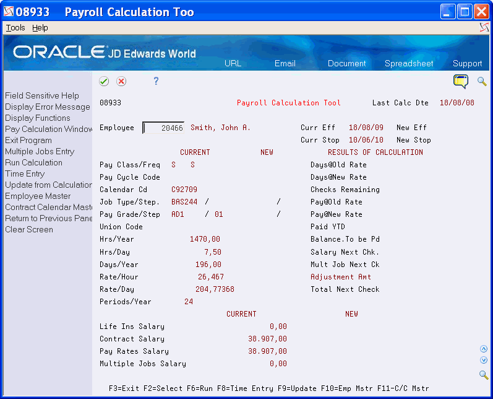Image resolution: width=493 pixels, height=399 pixels.
Task: Click the function key legend F3=Exit line
Action: [269, 388]
